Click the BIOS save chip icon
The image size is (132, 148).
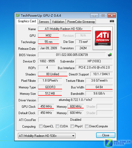tap(110, 55)
